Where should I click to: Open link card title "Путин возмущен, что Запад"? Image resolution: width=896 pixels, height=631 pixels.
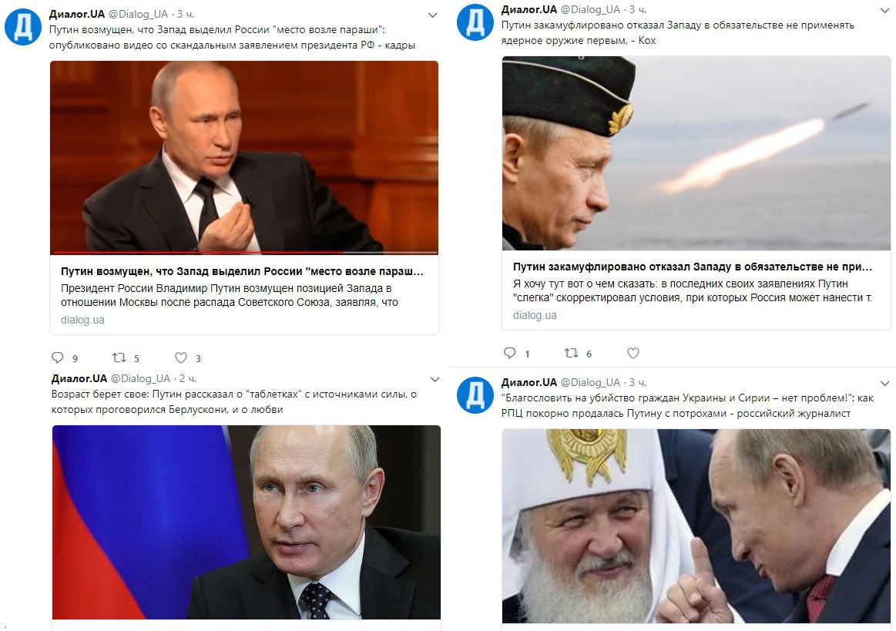click(x=242, y=271)
